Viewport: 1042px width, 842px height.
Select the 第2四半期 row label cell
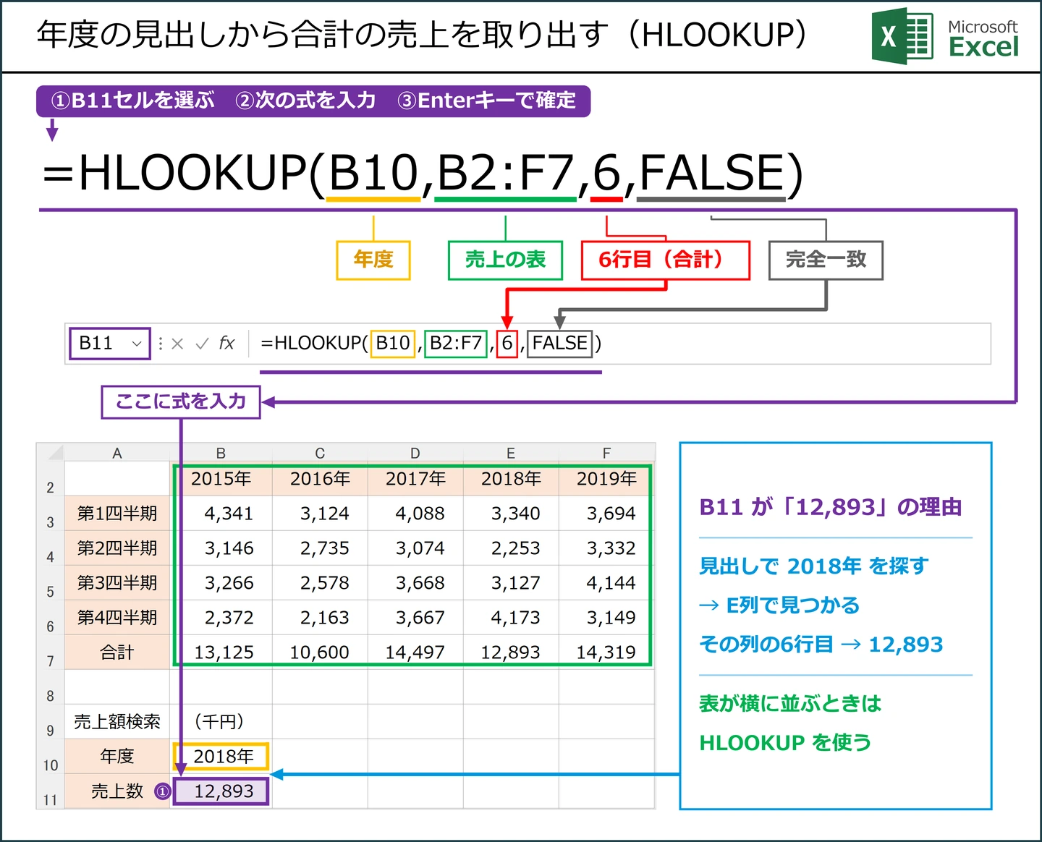click(x=117, y=548)
